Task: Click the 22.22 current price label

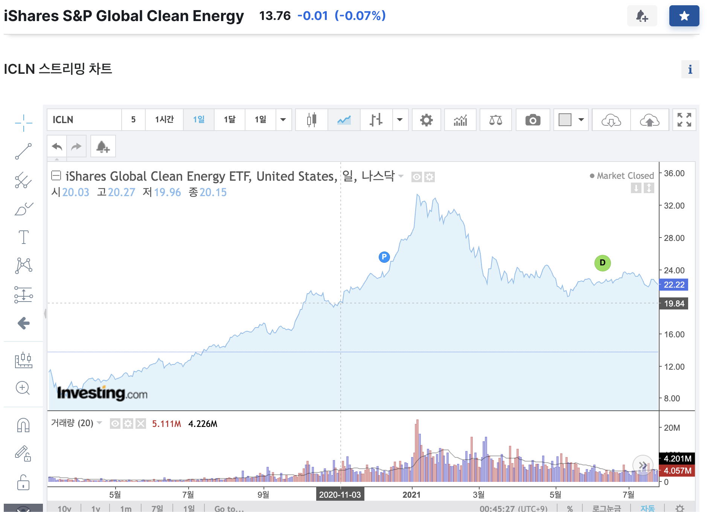Action: 674,285
